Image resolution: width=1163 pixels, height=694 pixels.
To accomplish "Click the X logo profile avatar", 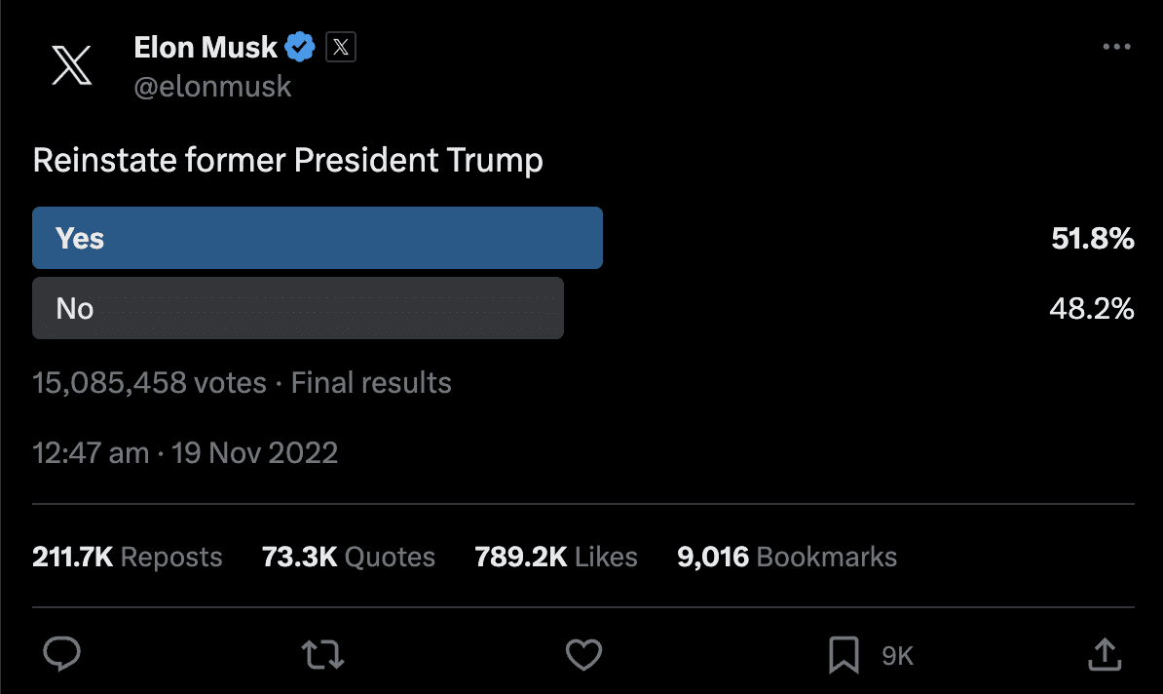I will coord(71,66).
